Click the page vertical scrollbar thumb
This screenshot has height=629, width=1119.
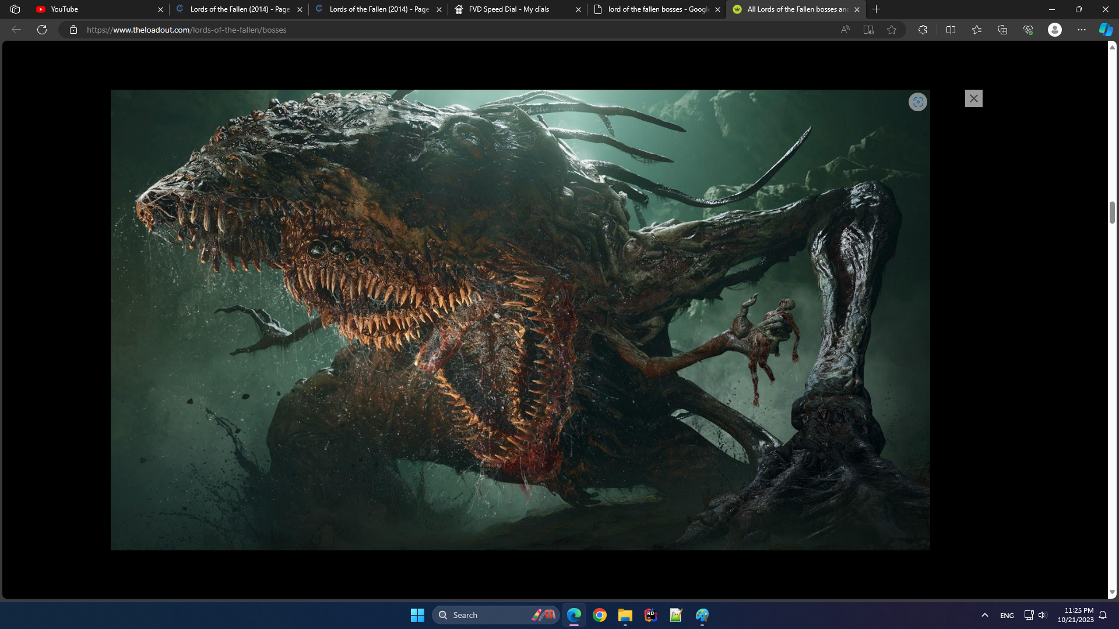coord(1112,213)
